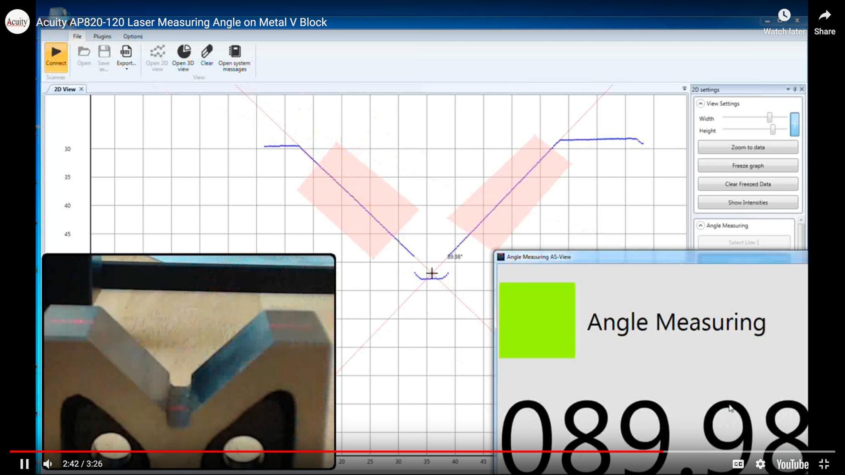Collapse the View Settings section
This screenshot has height=475, width=845.
click(x=701, y=103)
